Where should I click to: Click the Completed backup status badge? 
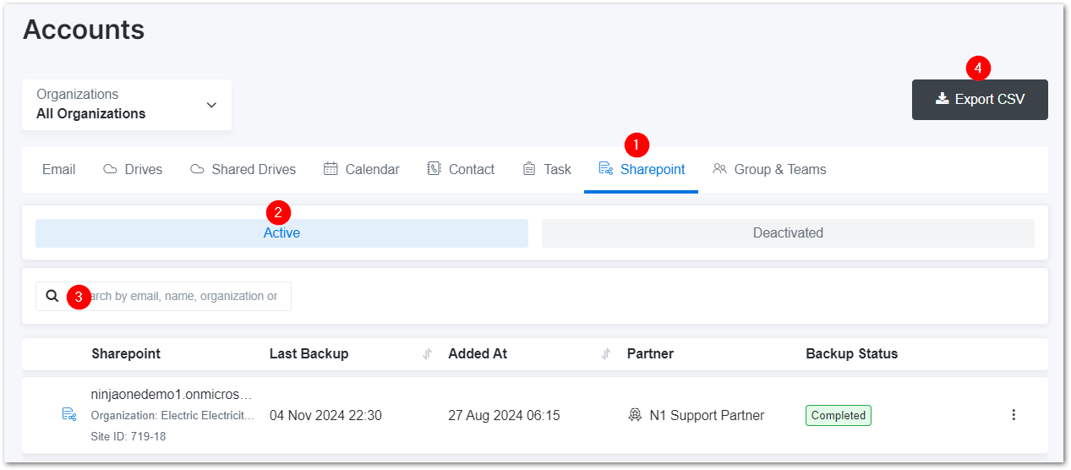(x=838, y=415)
